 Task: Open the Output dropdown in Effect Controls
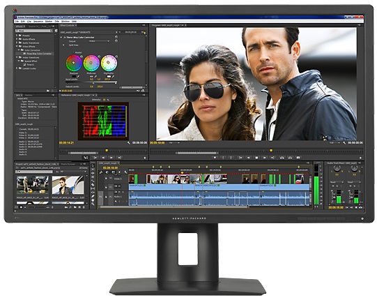coord(99,41)
